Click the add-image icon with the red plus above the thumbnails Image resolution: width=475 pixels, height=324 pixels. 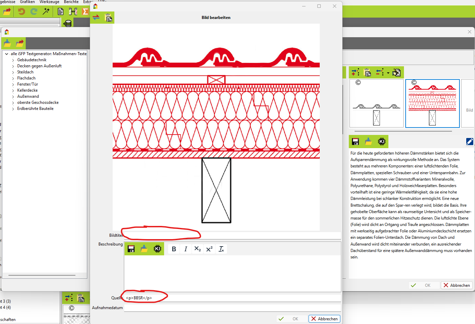pyautogui.click(x=355, y=72)
